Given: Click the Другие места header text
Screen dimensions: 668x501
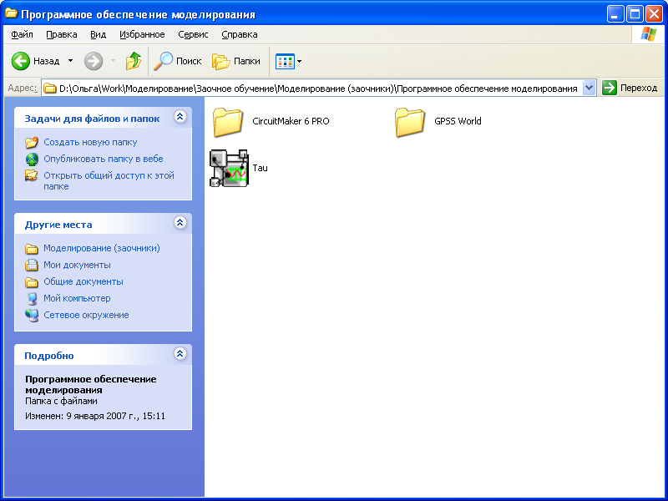Looking at the screenshot, I should [x=58, y=225].
